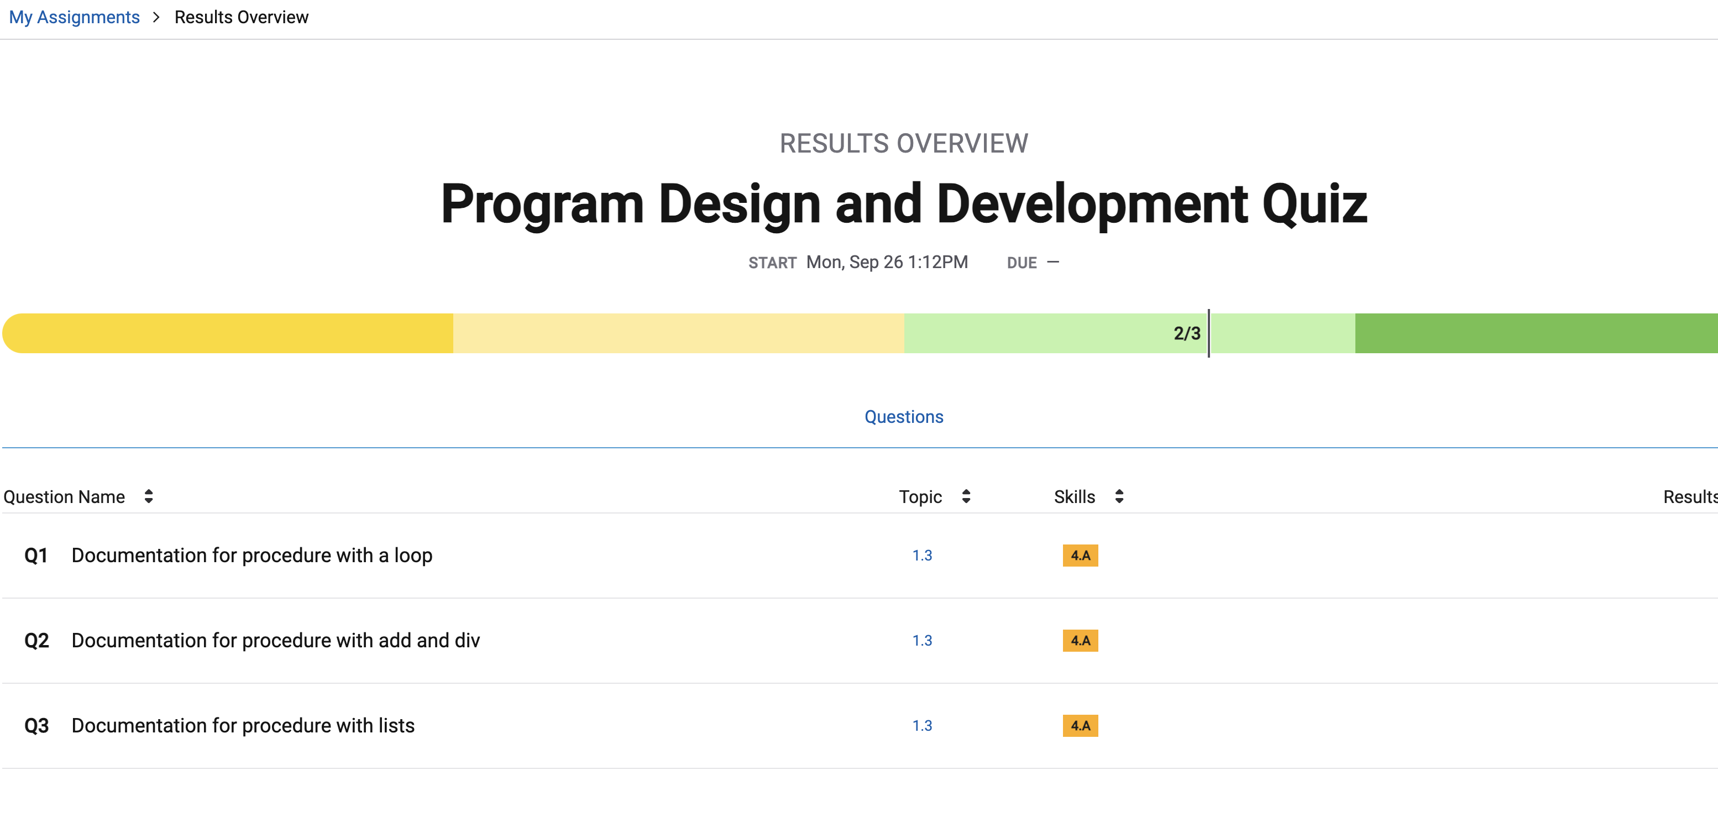The image size is (1718, 838).
Task: Click the Results column header
Action: pyautogui.click(x=1690, y=497)
